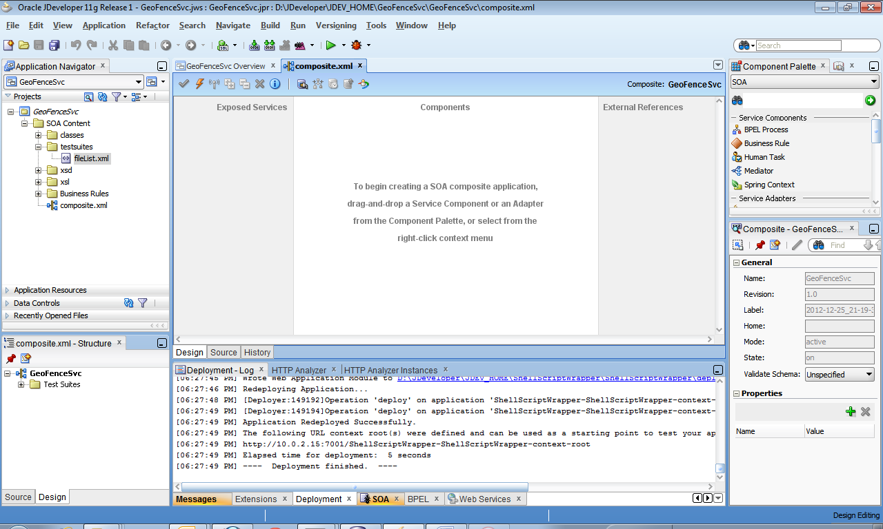Expand the xsd folder

click(x=39, y=170)
